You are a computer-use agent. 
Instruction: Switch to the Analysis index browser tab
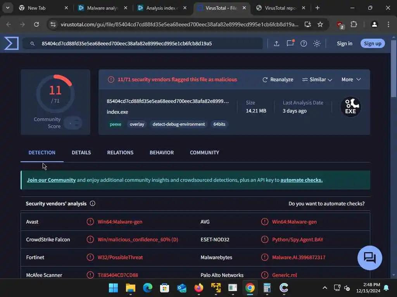tap(162, 8)
